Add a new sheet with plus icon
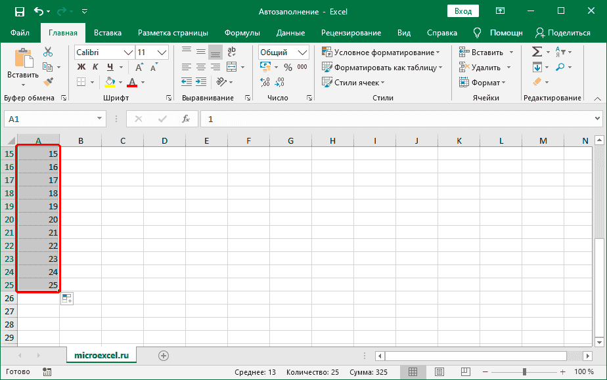This screenshot has height=380, width=607. click(x=164, y=355)
